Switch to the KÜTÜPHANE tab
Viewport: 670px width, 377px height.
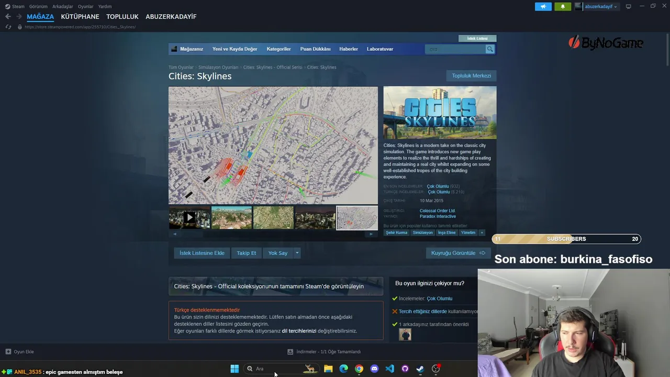(80, 17)
